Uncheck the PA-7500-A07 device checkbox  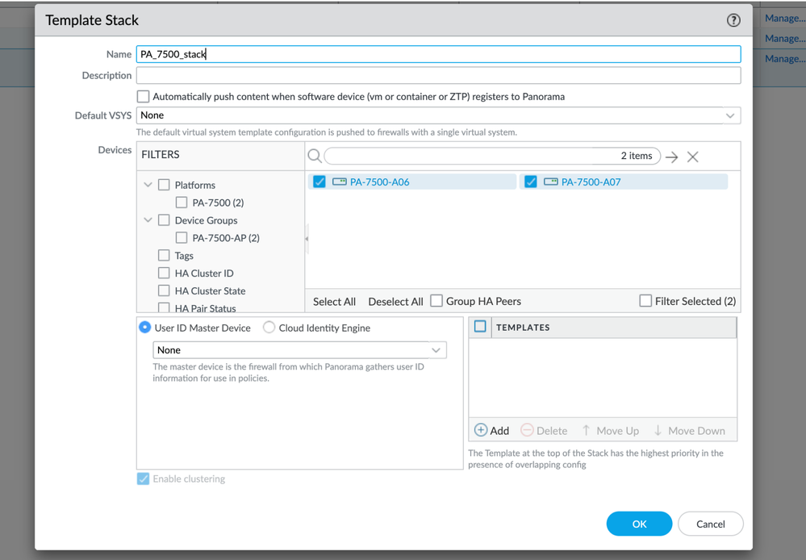tap(531, 182)
